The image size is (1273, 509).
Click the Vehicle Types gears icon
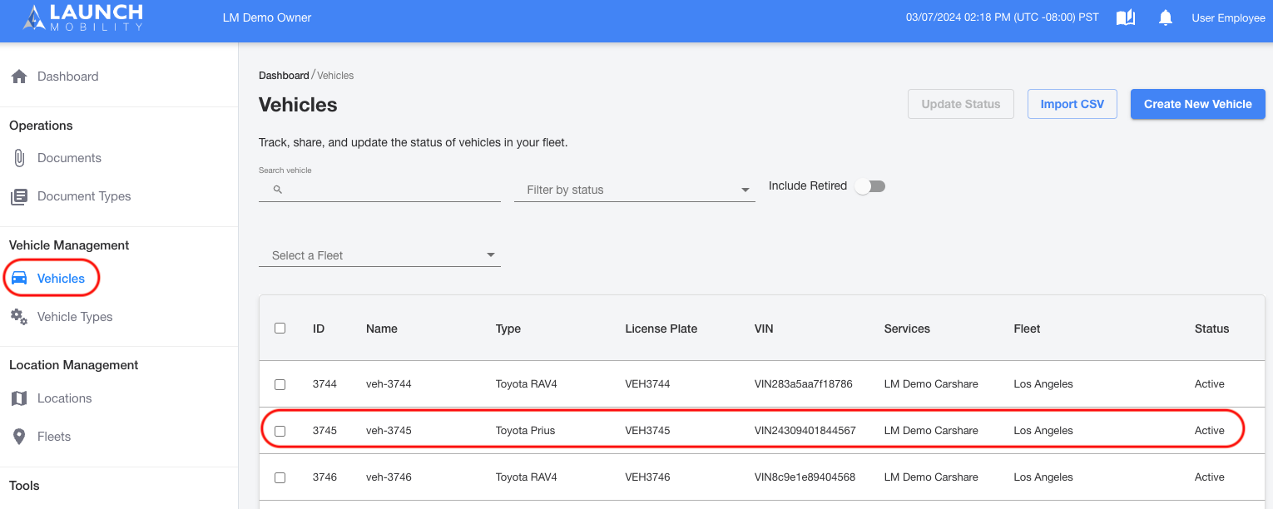pos(19,317)
